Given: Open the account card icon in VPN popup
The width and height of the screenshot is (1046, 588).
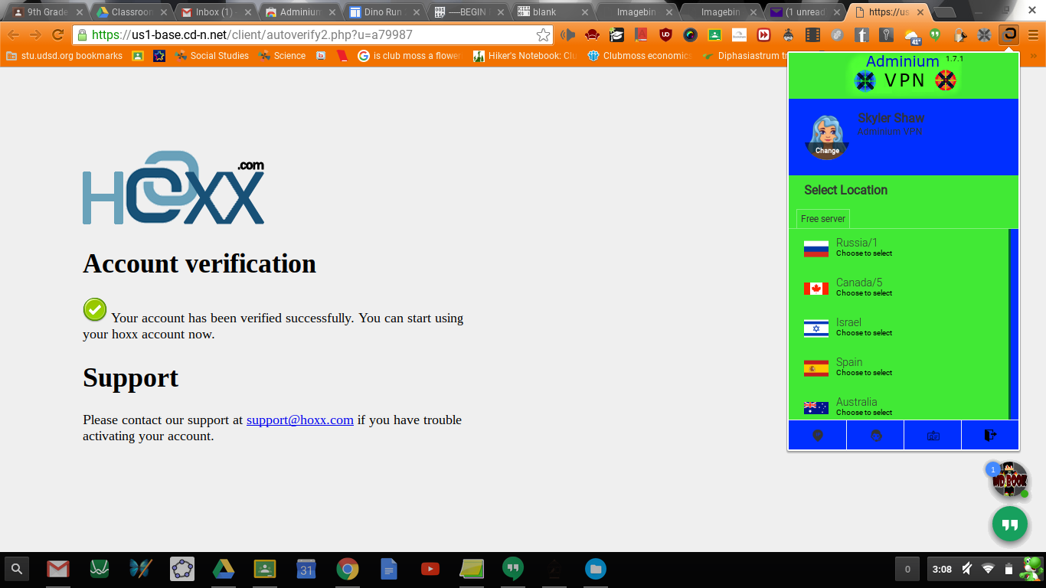Looking at the screenshot, I should (933, 435).
